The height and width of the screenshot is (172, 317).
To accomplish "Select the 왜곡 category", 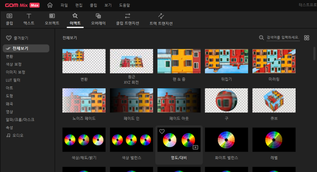I will (x=10, y=104).
